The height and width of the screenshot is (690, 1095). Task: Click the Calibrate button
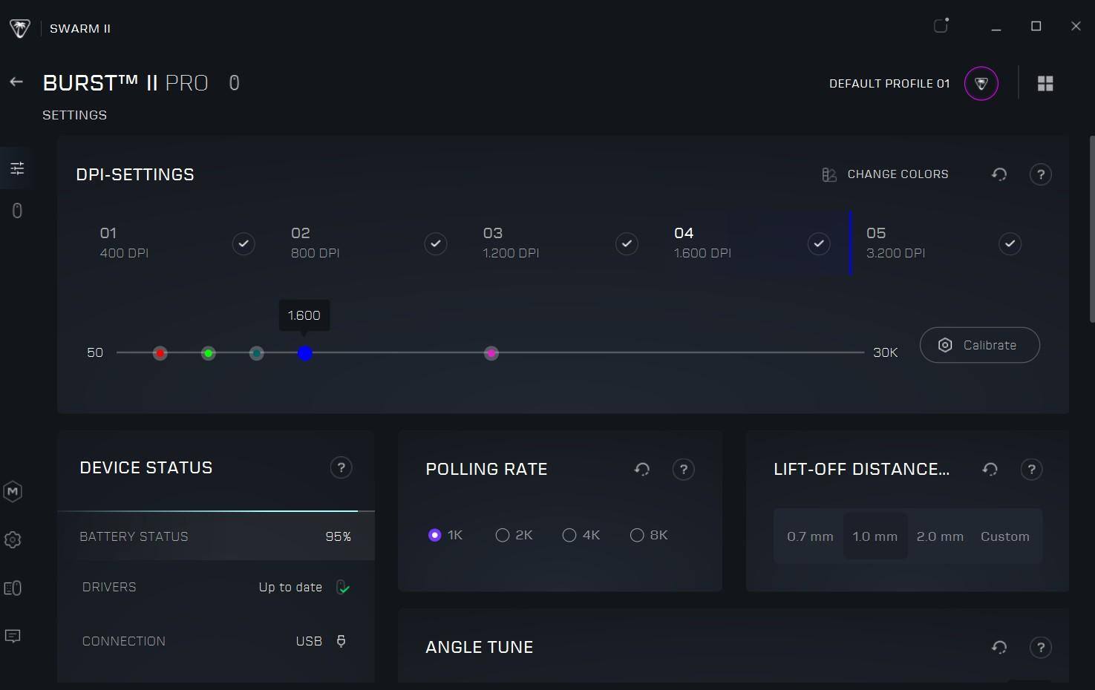point(979,345)
